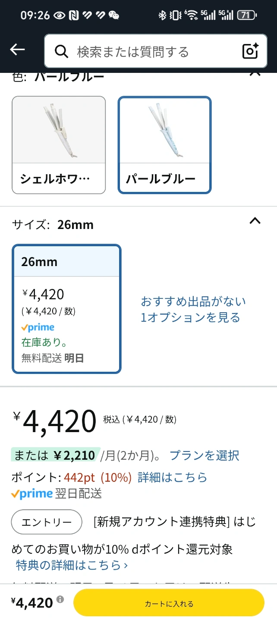This screenshot has height=621, width=277.
Task: Tap プランを選択 installment link
Action: [x=204, y=455]
